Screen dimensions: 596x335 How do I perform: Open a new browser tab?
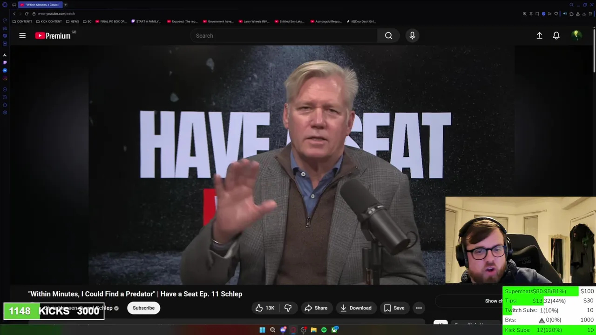coord(66,5)
